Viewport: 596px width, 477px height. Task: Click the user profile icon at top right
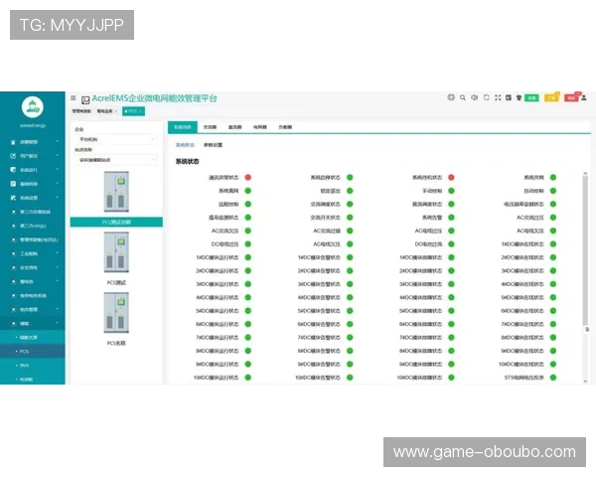pyautogui.click(x=585, y=97)
